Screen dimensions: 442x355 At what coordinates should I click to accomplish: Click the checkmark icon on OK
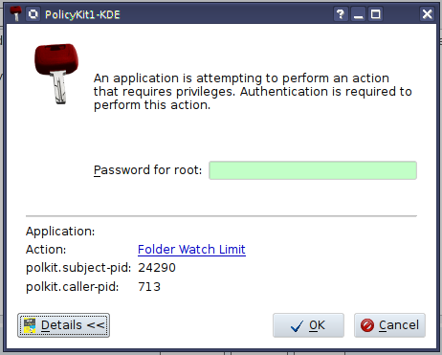point(297,326)
